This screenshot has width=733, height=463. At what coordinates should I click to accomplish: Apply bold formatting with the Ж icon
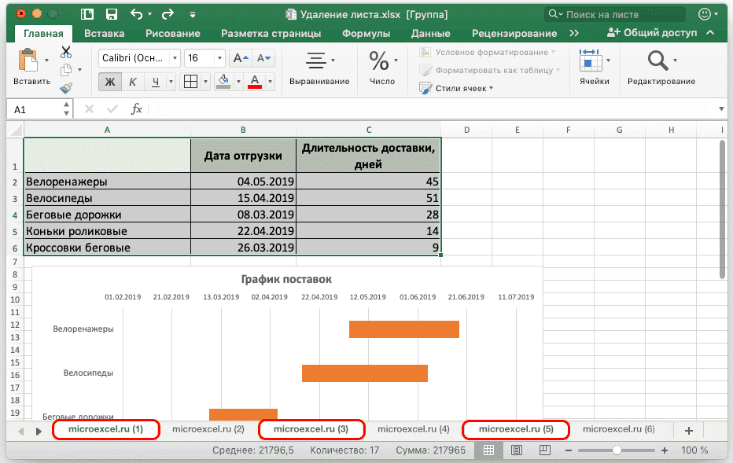pos(110,81)
